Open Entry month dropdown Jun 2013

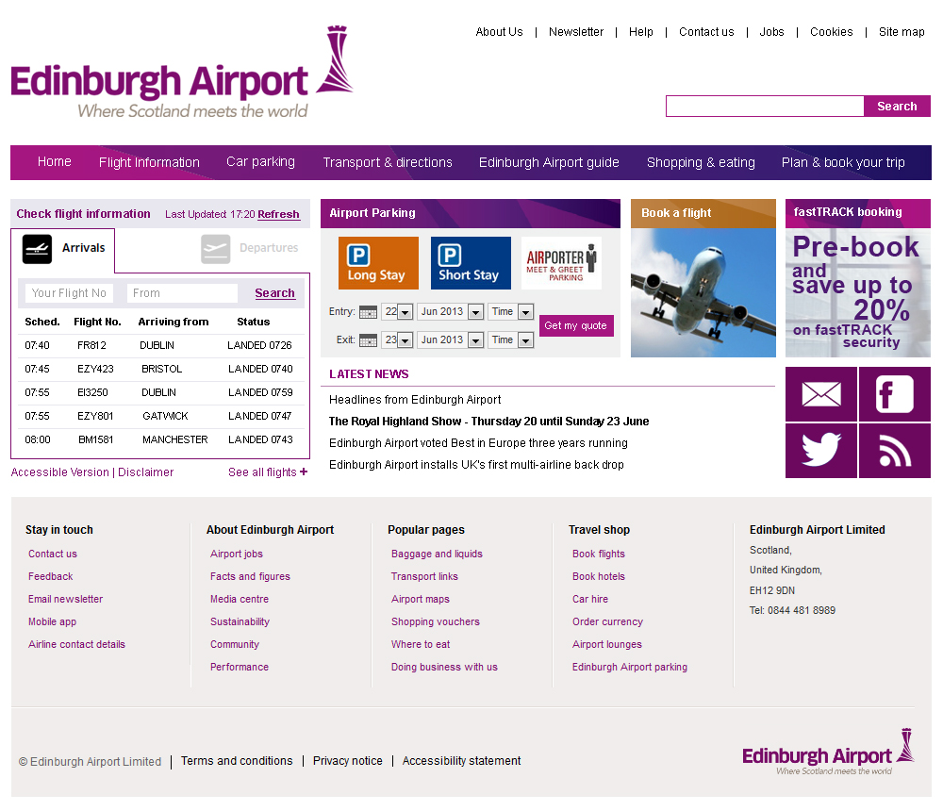click(451, 311)
